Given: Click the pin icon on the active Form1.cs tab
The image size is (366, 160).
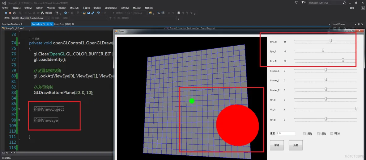Looking at the screenshot, I should click(48, 24).
